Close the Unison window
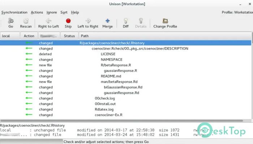Viewport: 253px width, 144px height. [x=250, y=4]
